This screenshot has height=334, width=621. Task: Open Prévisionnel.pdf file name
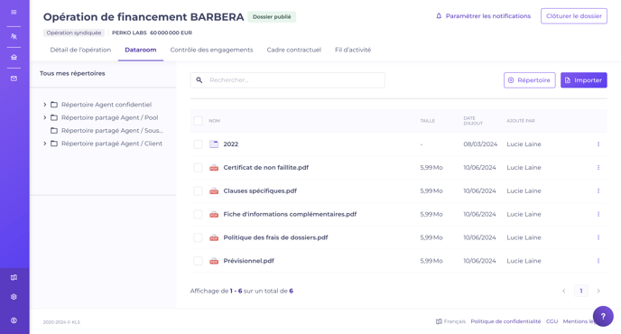pyautogui.click(x=249, y=261)
